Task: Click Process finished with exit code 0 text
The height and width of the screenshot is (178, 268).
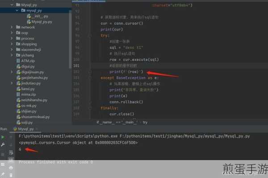Action: point(56,162)
